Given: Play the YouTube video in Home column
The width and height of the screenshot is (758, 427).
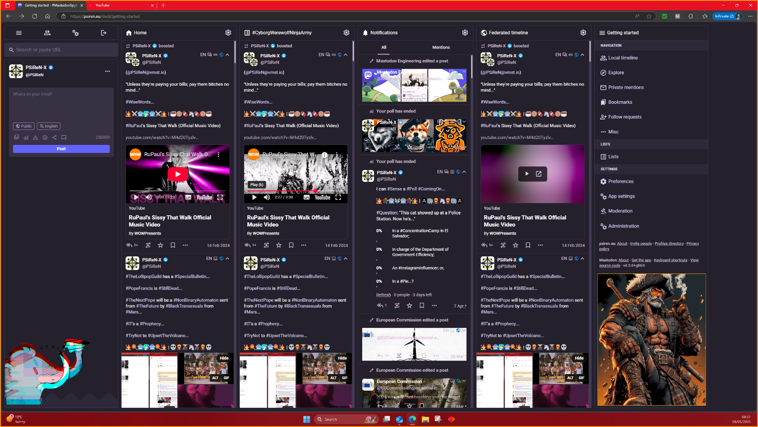Looking at the screenshot, I should pos(177,174).
